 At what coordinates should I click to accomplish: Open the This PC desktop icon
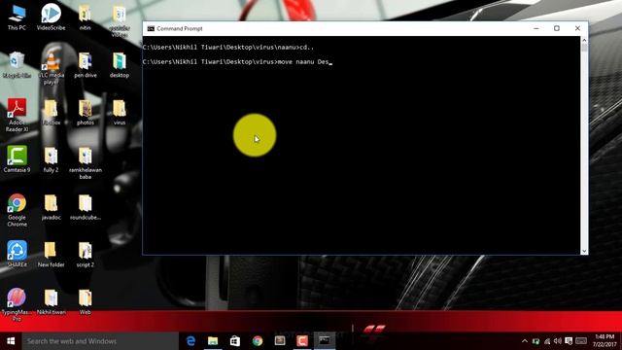coord(17,17)
